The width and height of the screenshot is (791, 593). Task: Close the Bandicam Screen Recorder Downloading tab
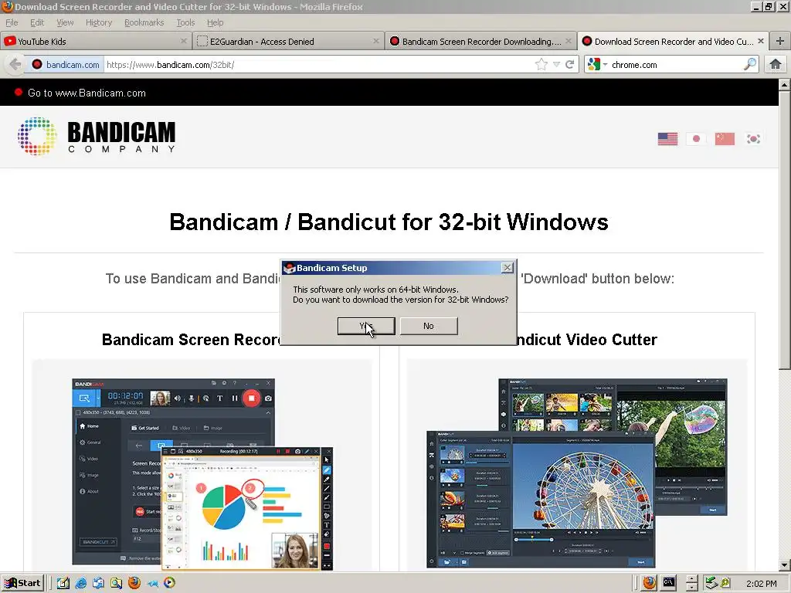coord(569,41)
